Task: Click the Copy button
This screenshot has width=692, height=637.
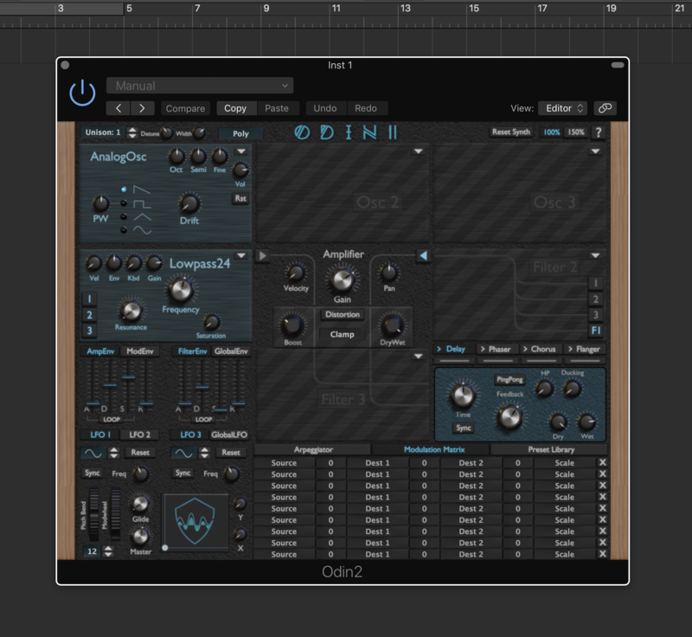Action: (x=235, y=108)
